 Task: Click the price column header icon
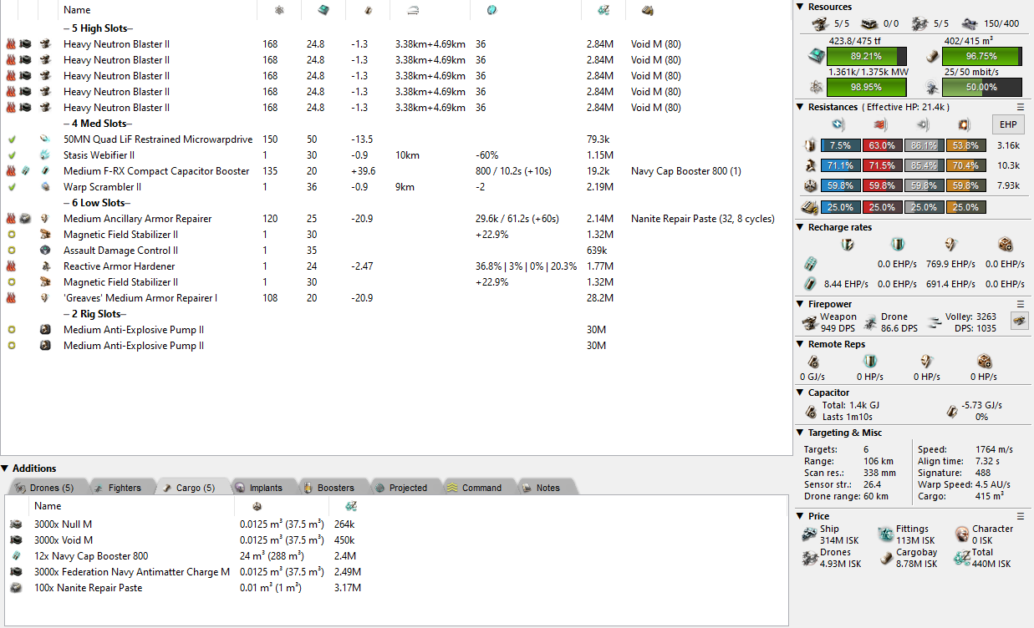click(604, 10)
